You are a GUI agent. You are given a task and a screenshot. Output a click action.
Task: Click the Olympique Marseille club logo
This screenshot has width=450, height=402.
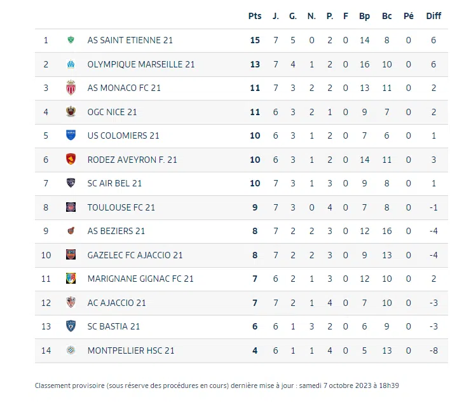point(71,64)
